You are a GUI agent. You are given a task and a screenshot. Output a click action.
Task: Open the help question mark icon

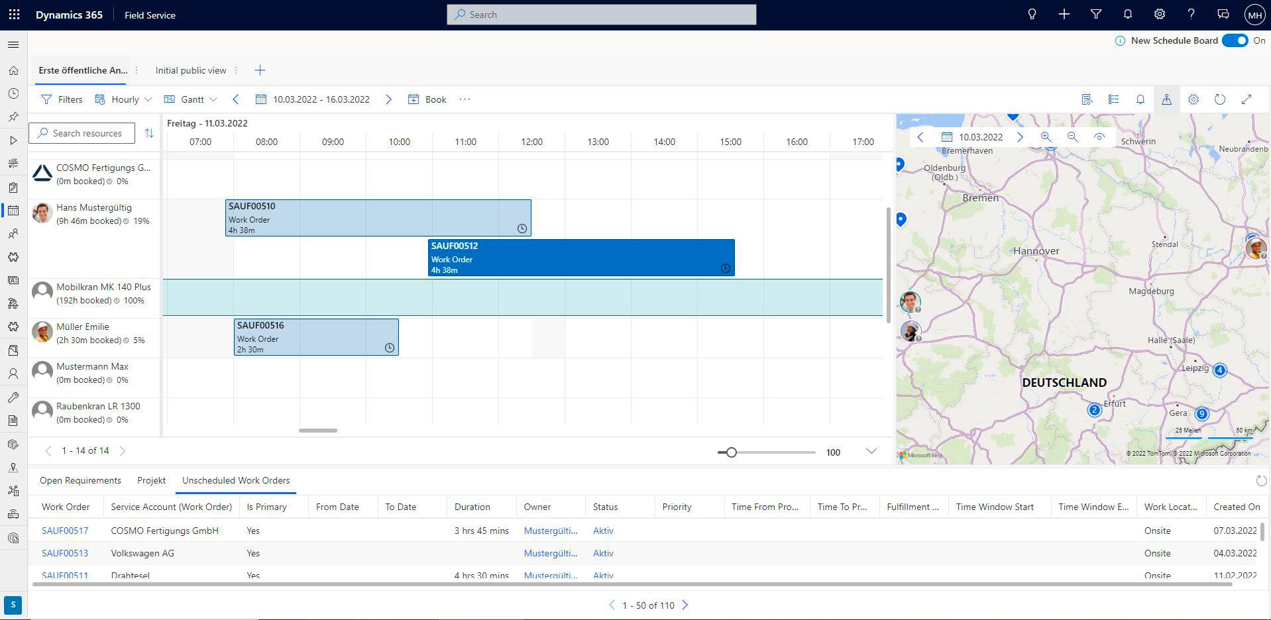(1191, 15)
